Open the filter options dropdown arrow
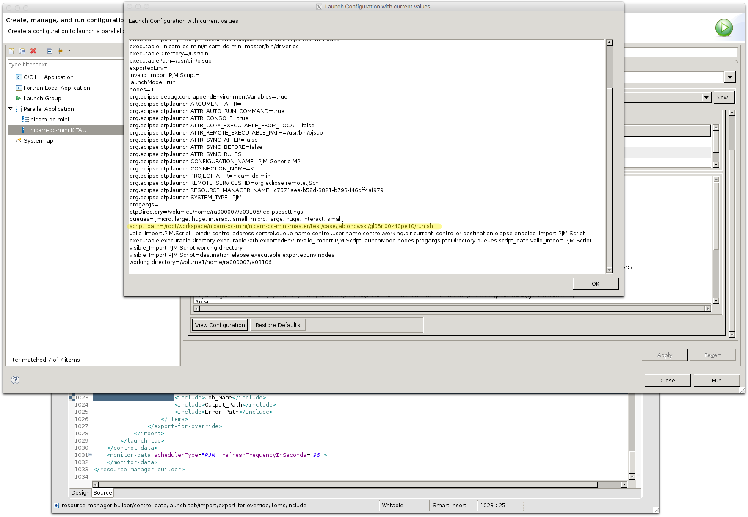 [x=69, y=51]
